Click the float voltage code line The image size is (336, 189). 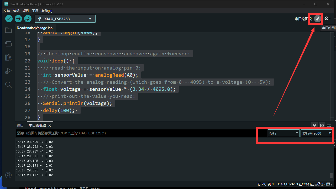(x=109, y=89)
